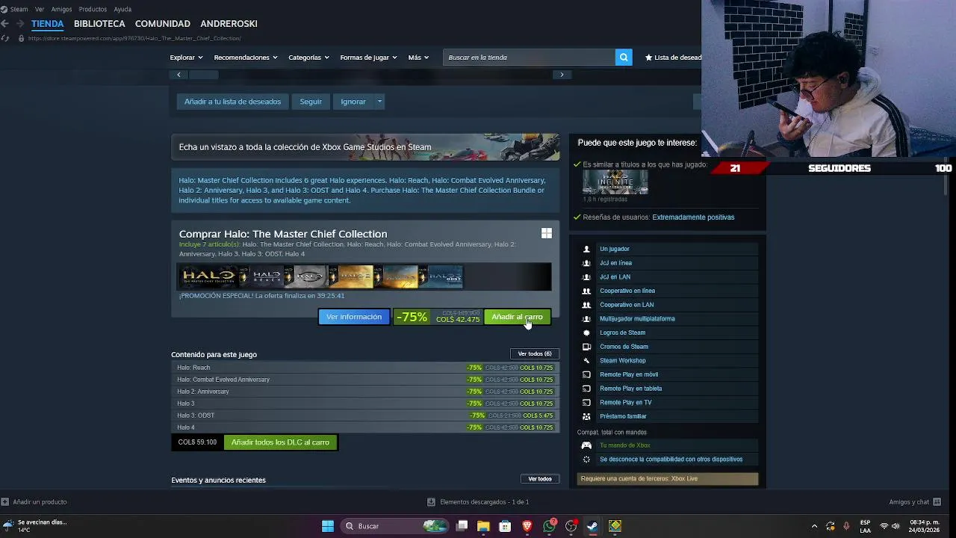Open the ANDREROSKI profile tab
The width and height of the screenshot is (956, 538).
coord(229,24)
